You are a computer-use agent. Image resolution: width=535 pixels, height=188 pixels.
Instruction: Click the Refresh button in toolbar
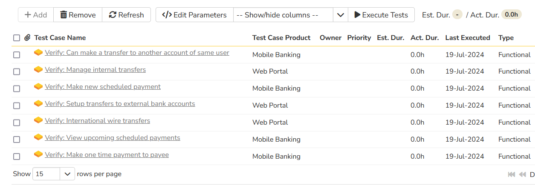(126, 15)
